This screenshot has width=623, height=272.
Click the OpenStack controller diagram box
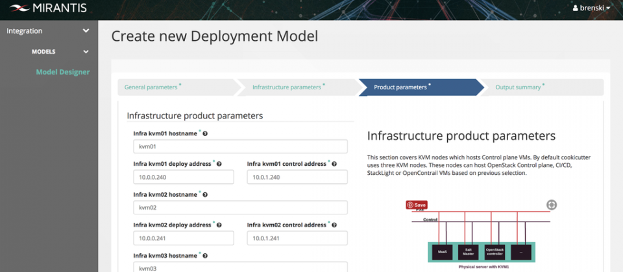pos(495,252)
